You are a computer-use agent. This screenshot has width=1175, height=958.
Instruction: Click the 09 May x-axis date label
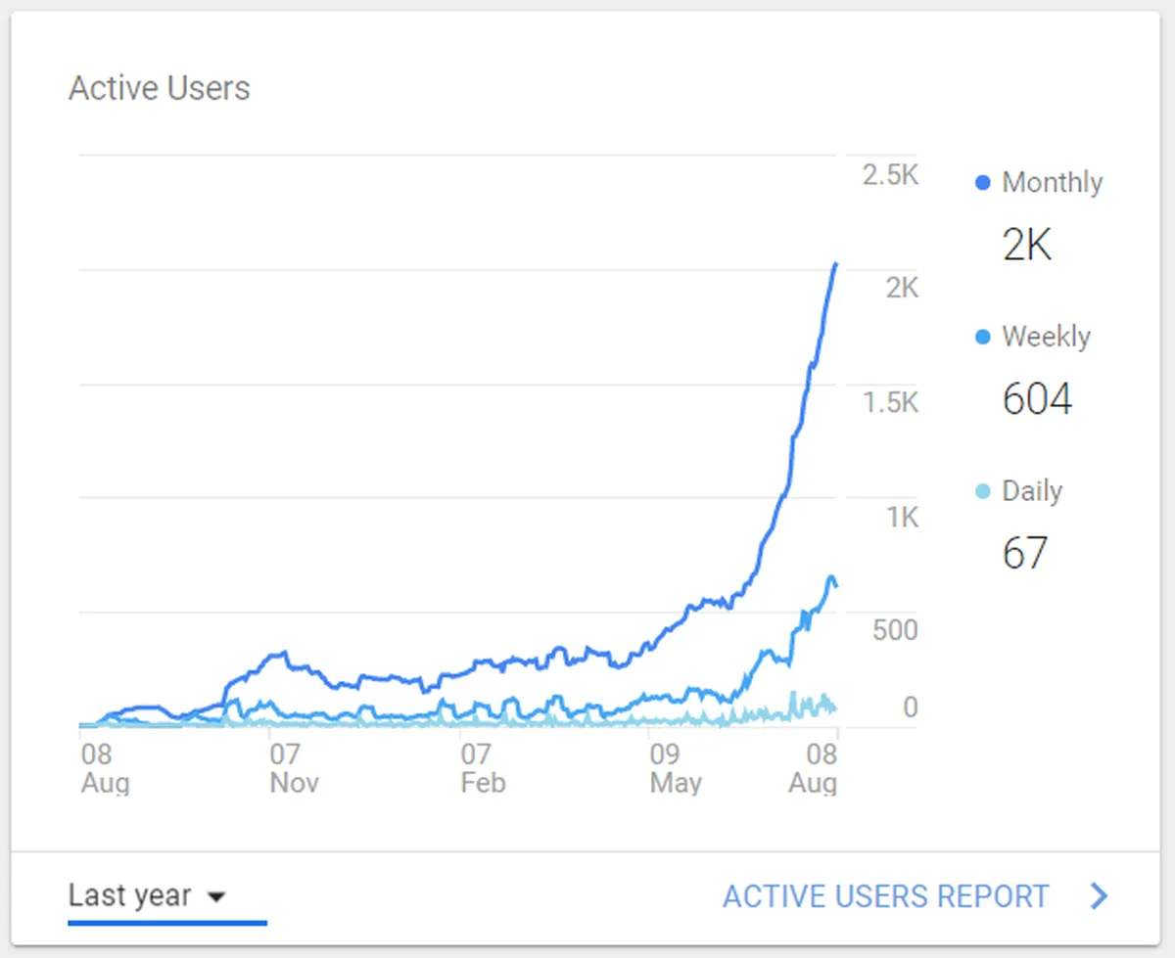coord(675,769)
